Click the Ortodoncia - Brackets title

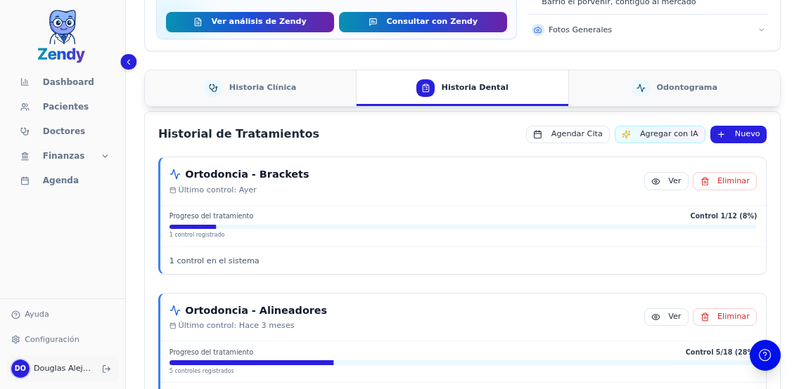[247, 174]
